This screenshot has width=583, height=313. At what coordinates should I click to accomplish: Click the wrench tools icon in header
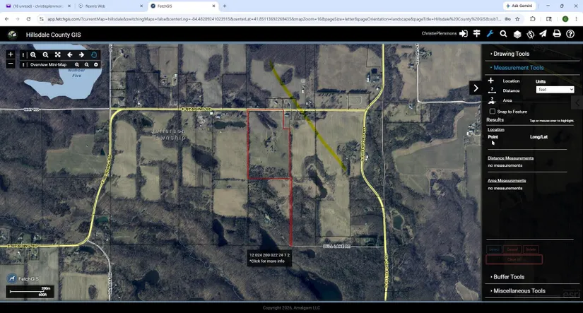click(x=490, y=34)
